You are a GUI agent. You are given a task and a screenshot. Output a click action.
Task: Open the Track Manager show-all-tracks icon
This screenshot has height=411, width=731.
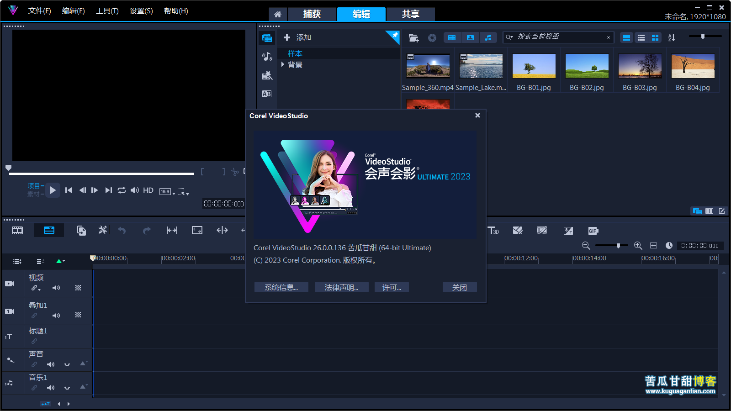pos(17,261)
